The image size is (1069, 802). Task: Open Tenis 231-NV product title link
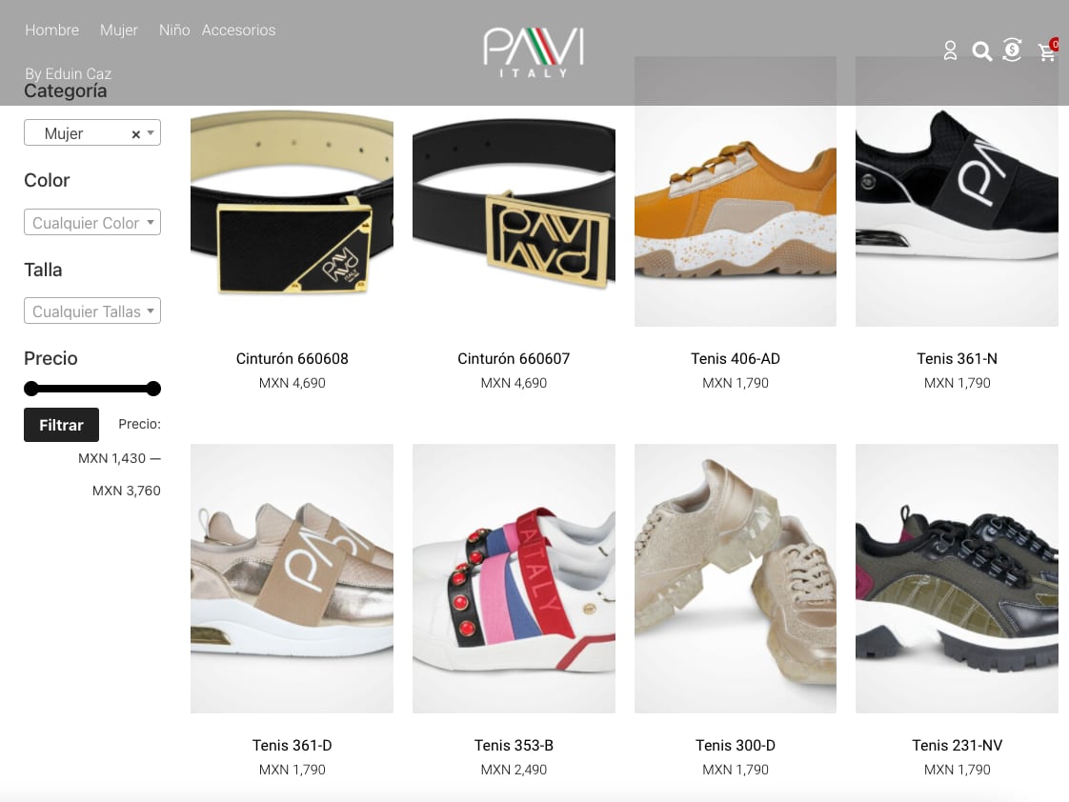coord(958,746)
